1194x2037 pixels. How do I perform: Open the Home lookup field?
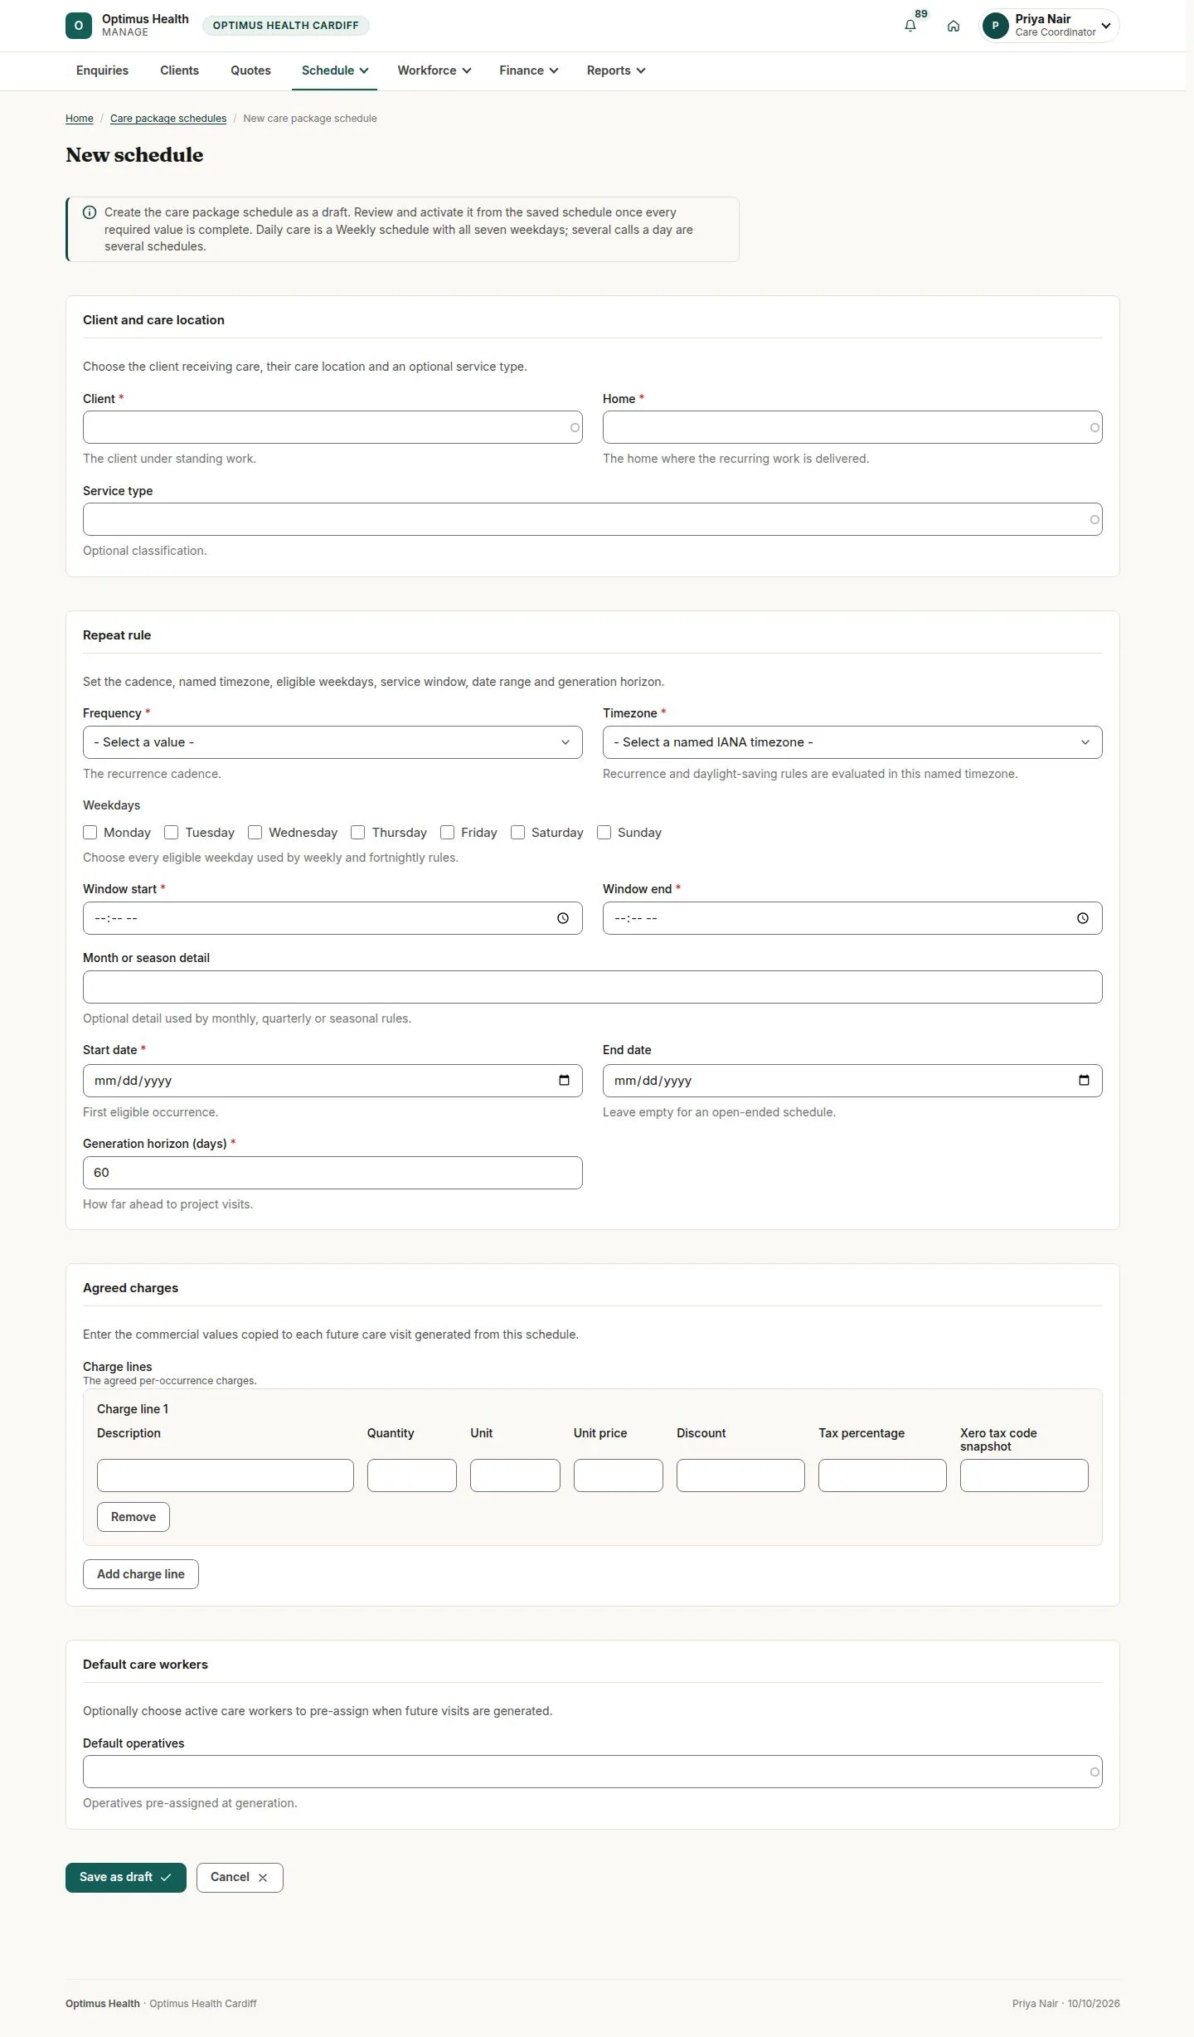point(852,427)
